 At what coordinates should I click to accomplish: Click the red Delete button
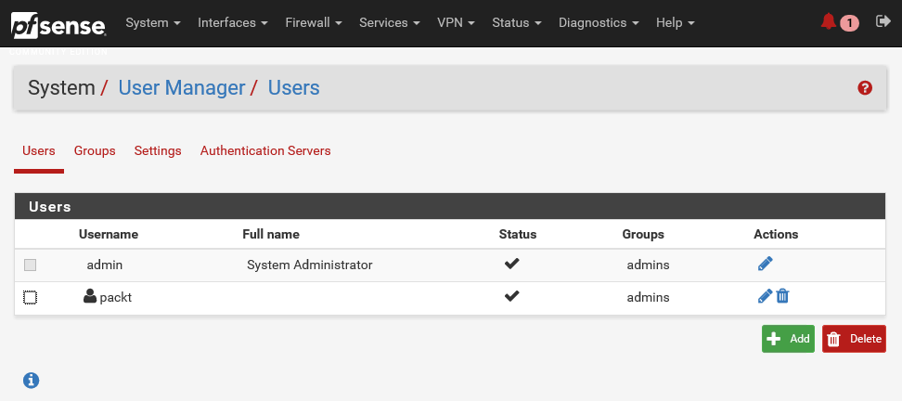(854, 339)
